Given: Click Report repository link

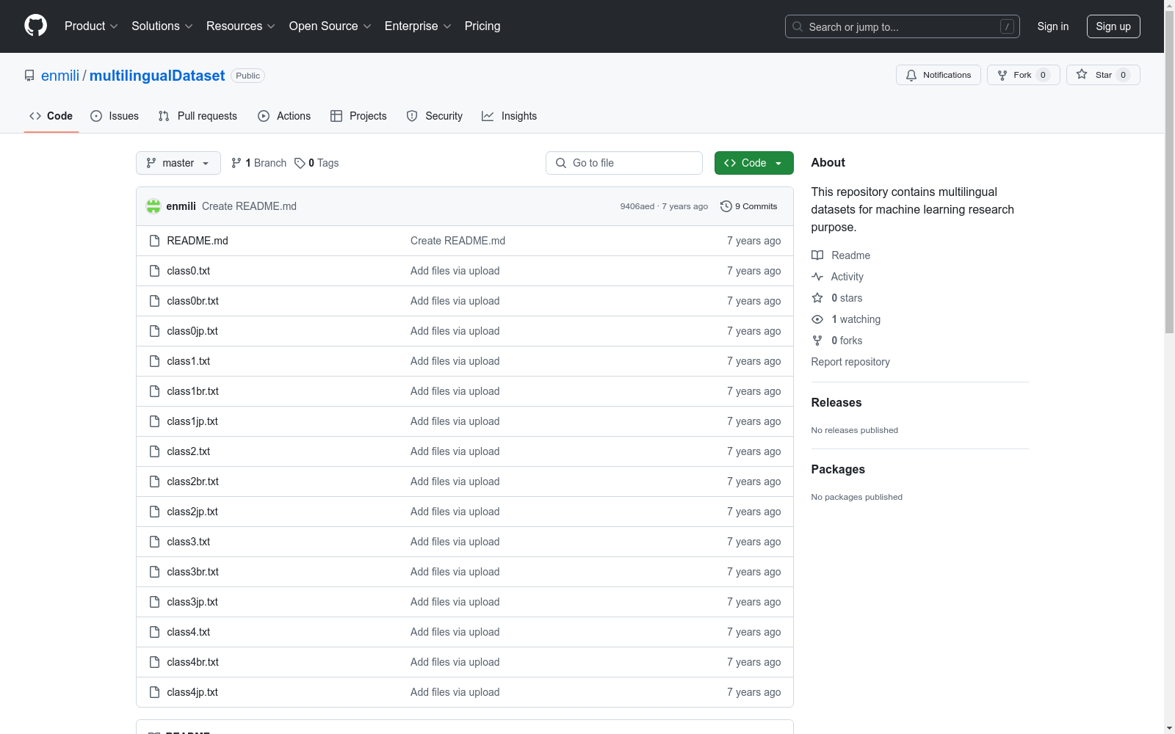Looking at the screenshot, I should 850,362.
